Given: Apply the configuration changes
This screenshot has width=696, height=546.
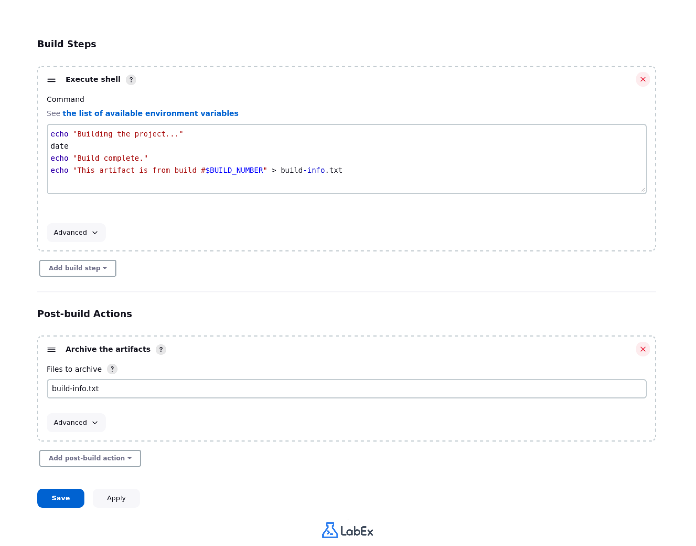Looking at the screenshot, I should (116, 498).
